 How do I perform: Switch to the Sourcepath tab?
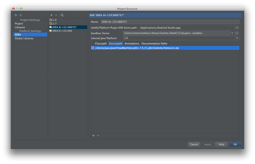pyautogui.click(x=115, y=43)
